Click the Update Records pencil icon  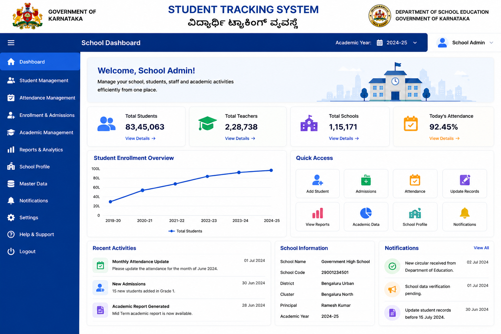(x=465, y=180)
